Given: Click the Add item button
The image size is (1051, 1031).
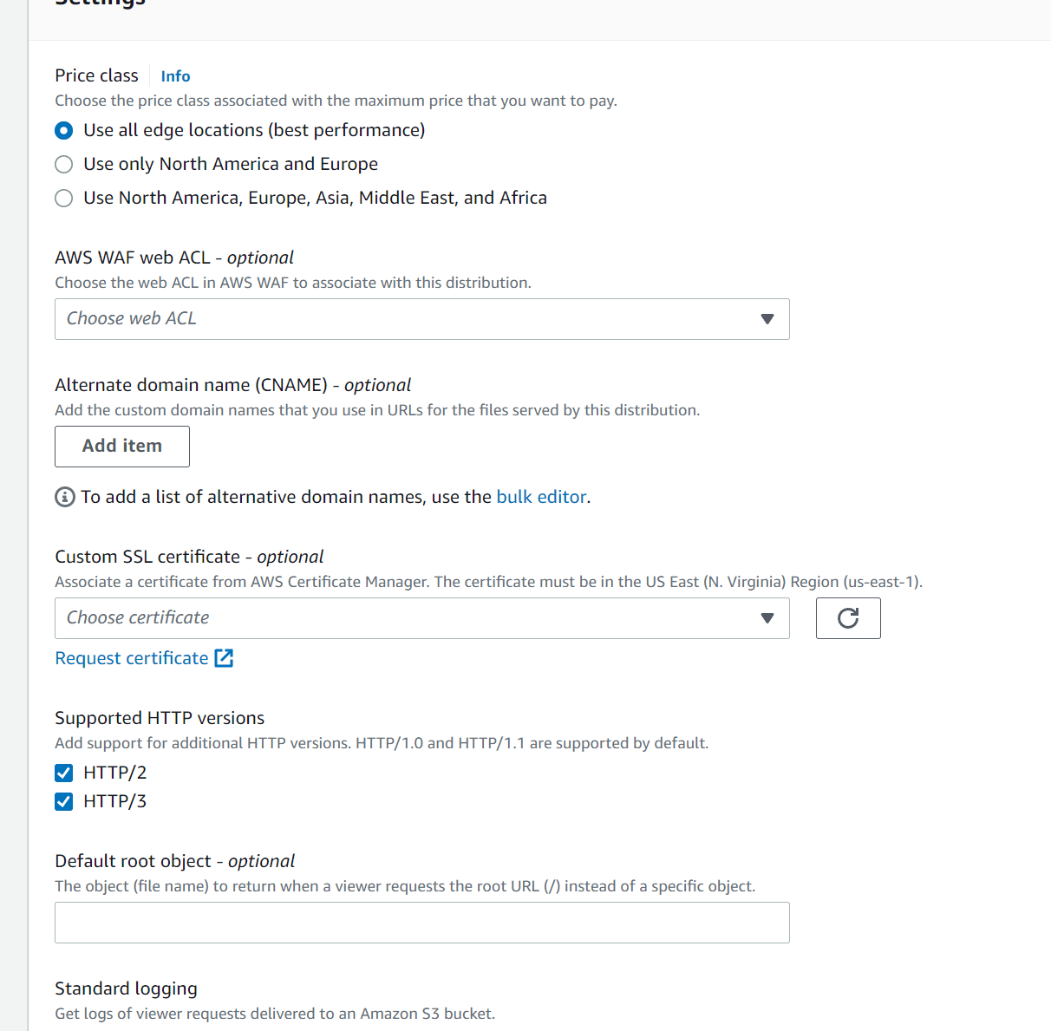Looking at the screenshot, I should coord(121,446).
